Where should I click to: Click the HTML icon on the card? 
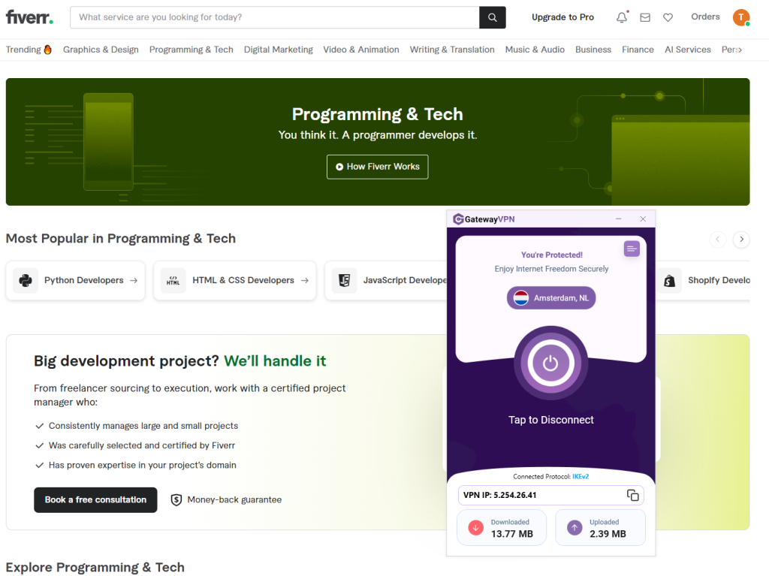click(x=173, y=280)
